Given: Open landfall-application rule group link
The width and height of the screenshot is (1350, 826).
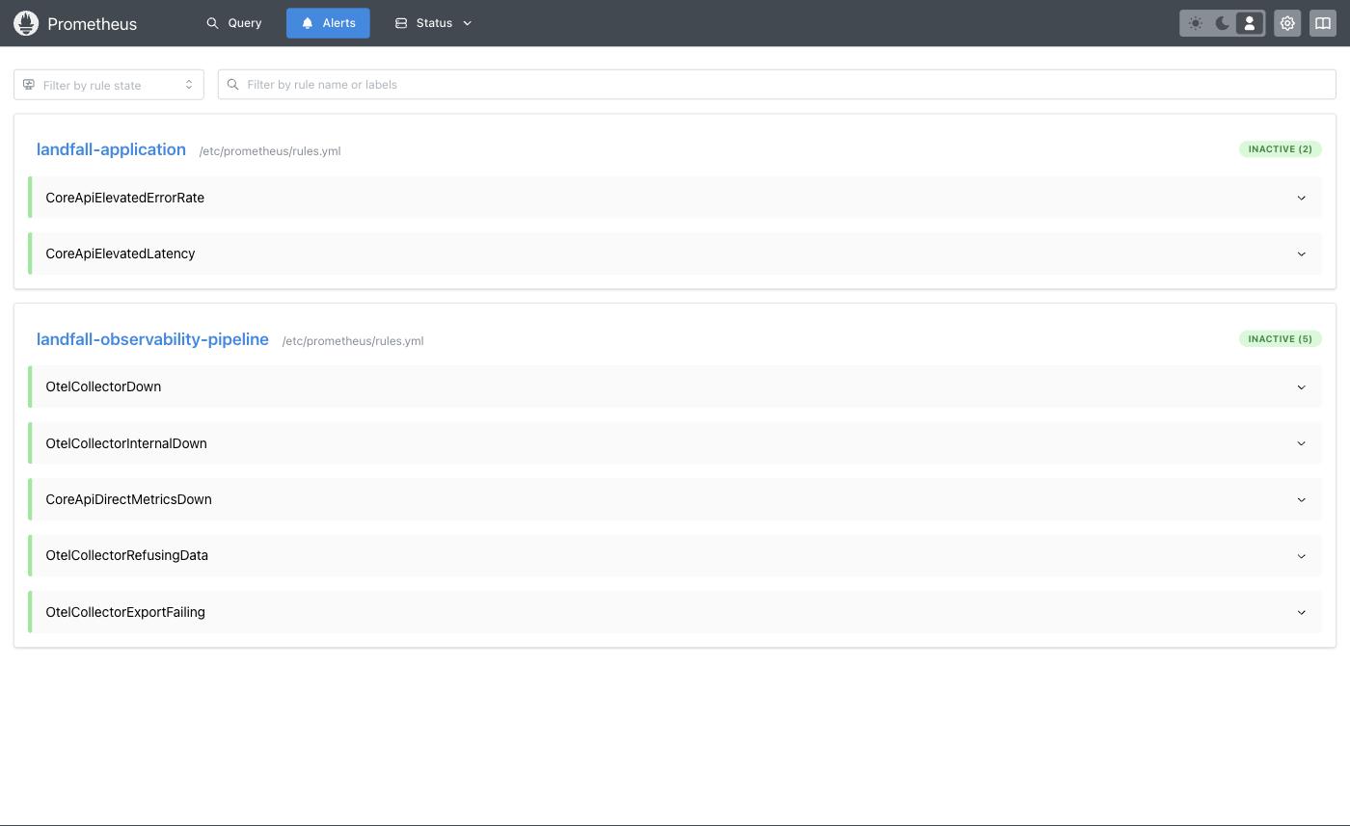Looking at the screenshot, I should (x=111, y=149).
